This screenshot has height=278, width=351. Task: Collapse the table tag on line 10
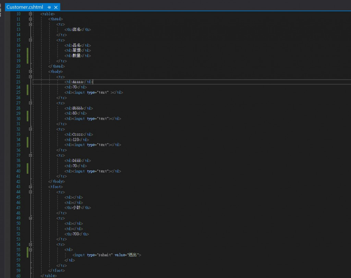pos(31,14)
